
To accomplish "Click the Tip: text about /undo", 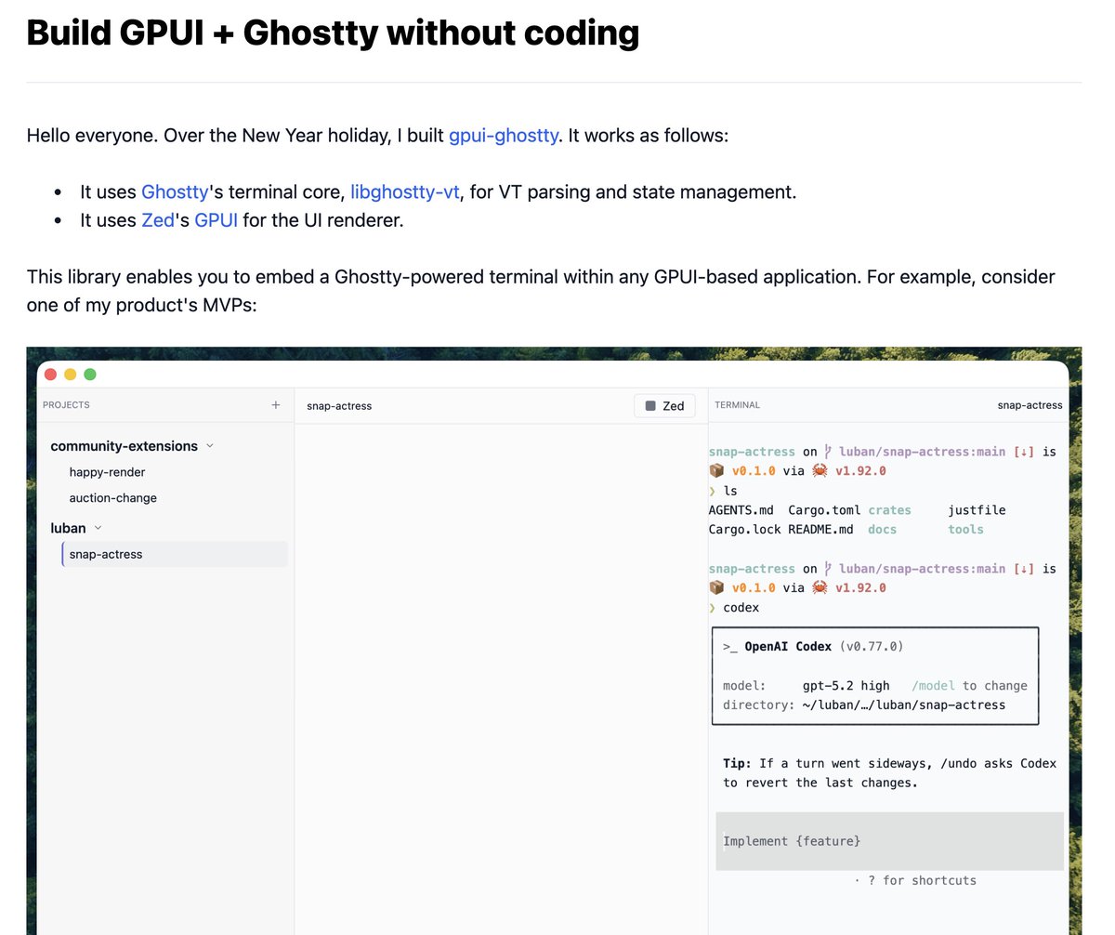I will [x=889, y=773].
